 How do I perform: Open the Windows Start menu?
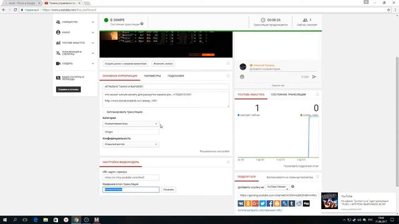4,220
